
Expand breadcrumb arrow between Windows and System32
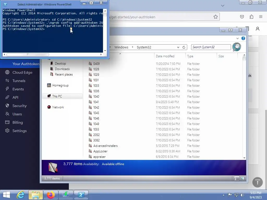132,47
